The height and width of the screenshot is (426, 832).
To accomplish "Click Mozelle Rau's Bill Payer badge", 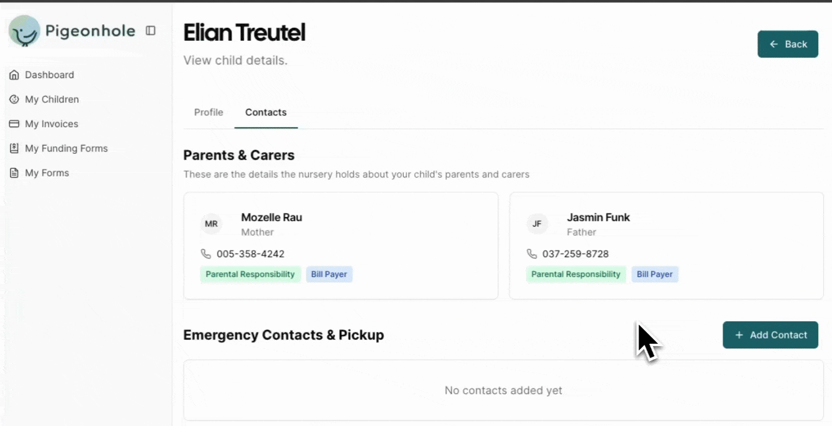I will click(329, 275).
